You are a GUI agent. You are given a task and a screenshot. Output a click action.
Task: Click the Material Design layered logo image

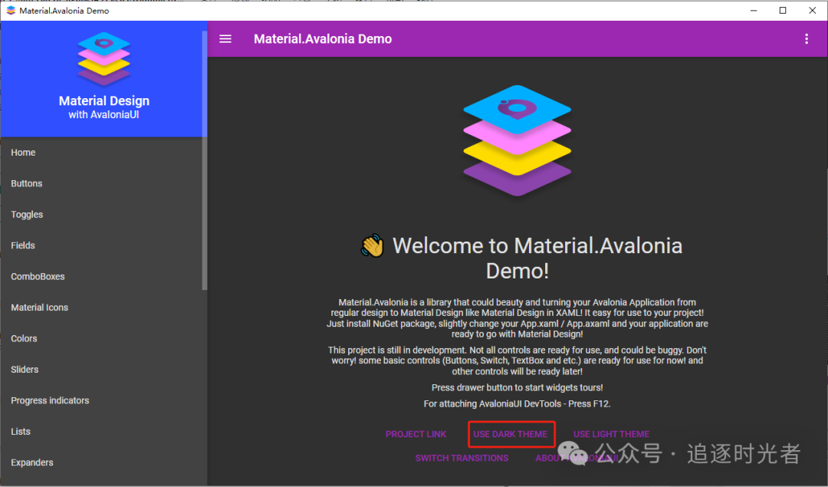point(517,138)
